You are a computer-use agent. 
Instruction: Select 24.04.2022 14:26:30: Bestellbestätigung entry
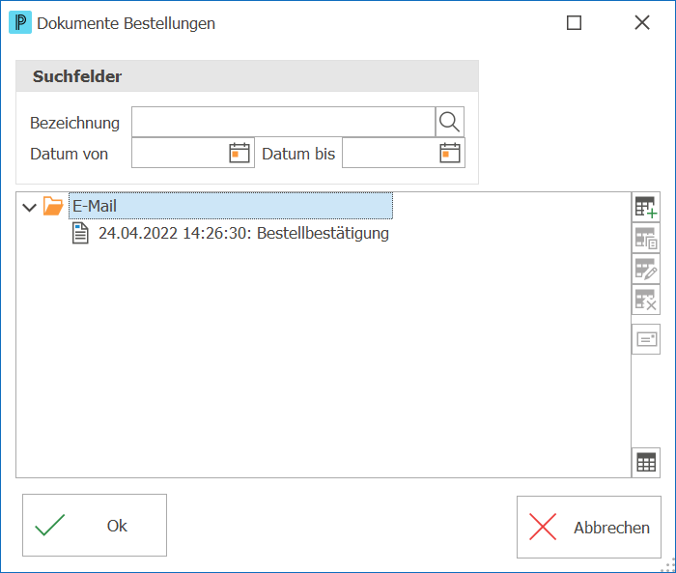243,234
